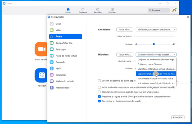Choose Capacete (PLT) Hands-Free option

coord(156,74)
